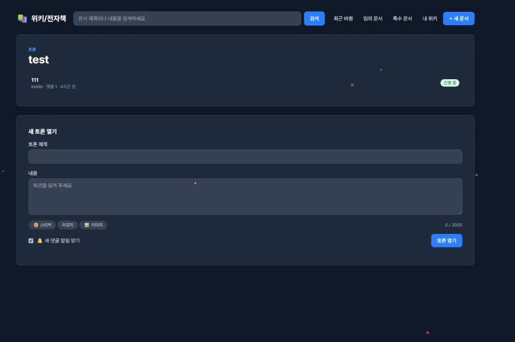The image size is (515, 342).
Task: Click into the 내용 comment textarea
Action: [245, 197]
